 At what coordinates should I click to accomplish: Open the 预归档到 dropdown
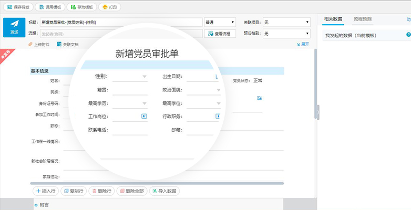coord(286,34)
